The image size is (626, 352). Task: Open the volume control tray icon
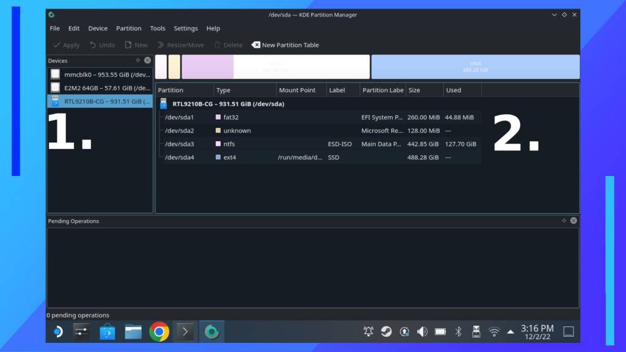[x=422, y=332]
